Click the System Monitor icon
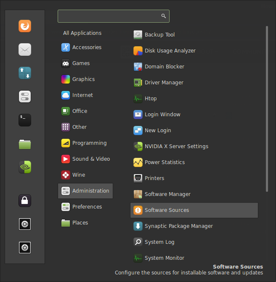276x282 pixels. tap(138, 258)
